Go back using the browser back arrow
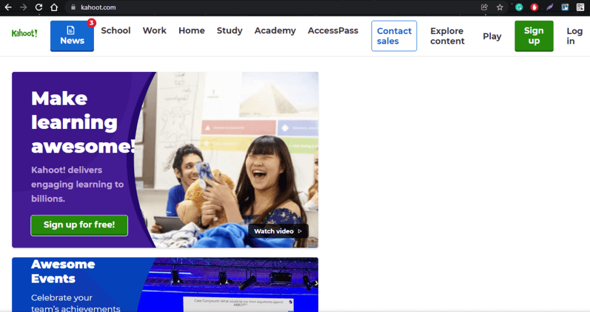Viewport: 590px width, 312px height. pos(8,7)
